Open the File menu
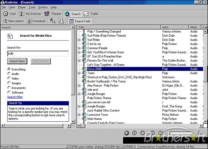Screen dimensions: 208x149 click(x=4, y=8)
